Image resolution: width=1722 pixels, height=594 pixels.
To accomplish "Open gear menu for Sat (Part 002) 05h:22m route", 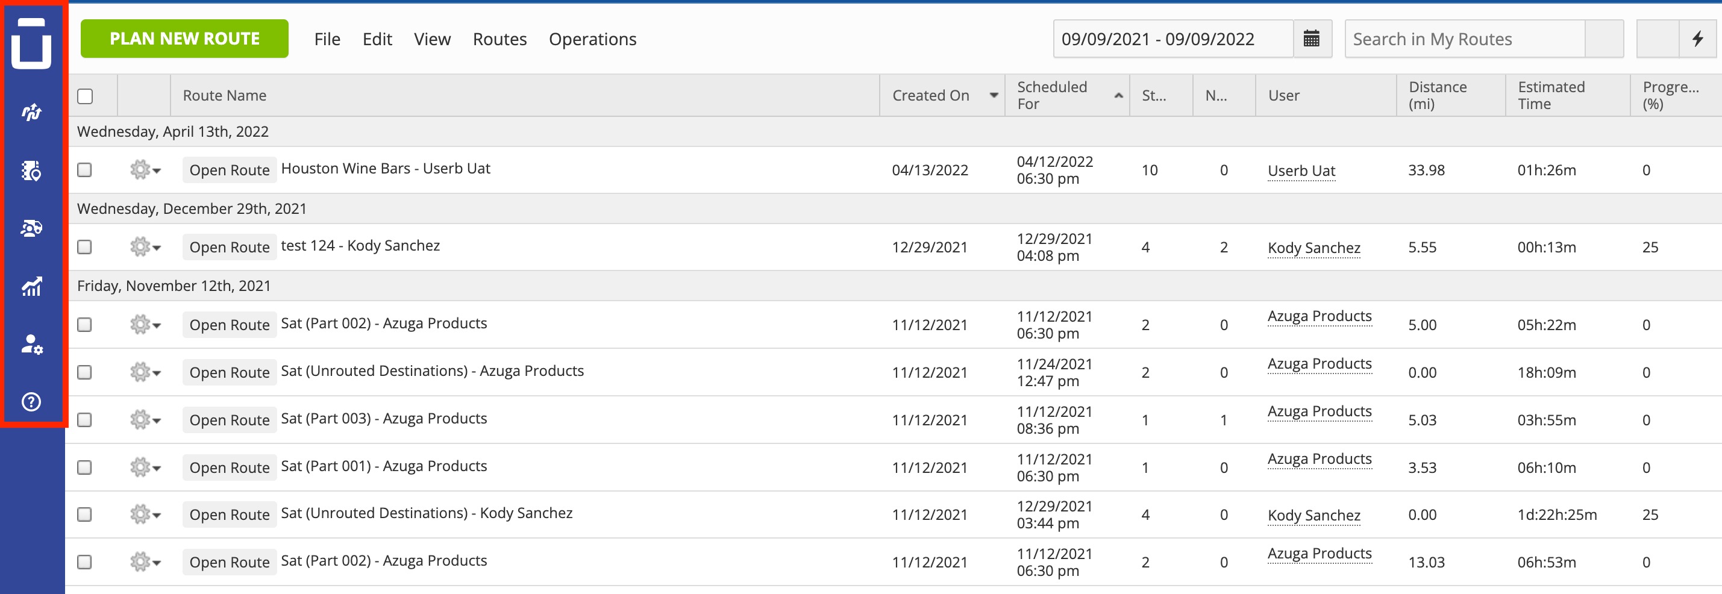I will (145, 325).
